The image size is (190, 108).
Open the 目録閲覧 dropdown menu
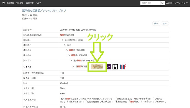[x=20, y=3]
